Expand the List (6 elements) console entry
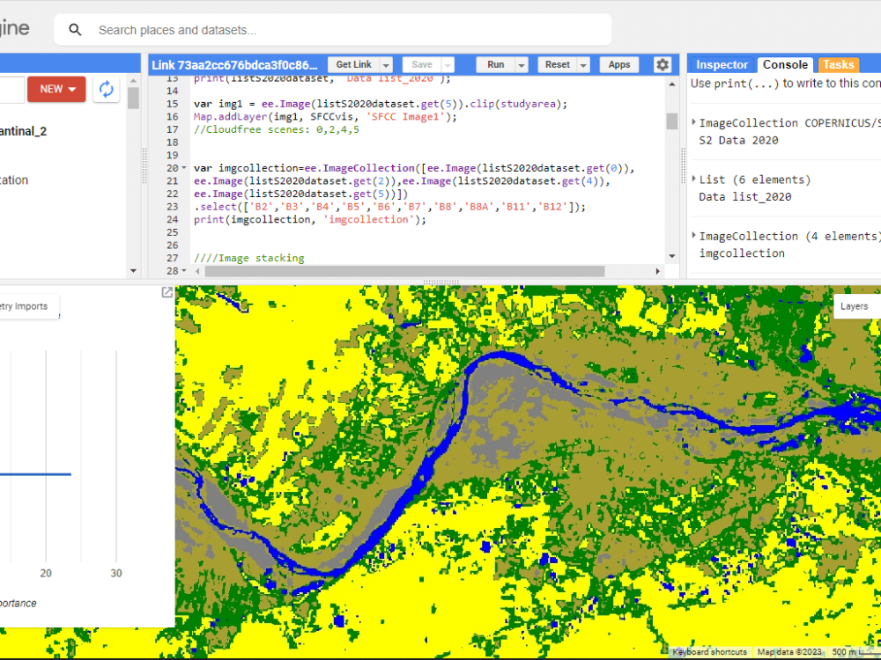The image size is (881, 660). (x=692, y=179)
